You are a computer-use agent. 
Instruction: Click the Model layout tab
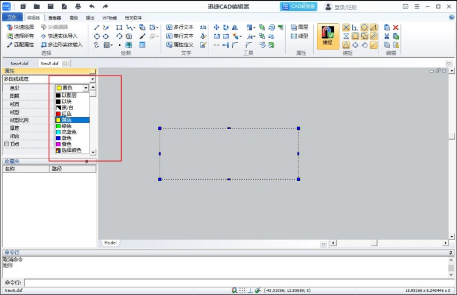[x=110, y=243]
